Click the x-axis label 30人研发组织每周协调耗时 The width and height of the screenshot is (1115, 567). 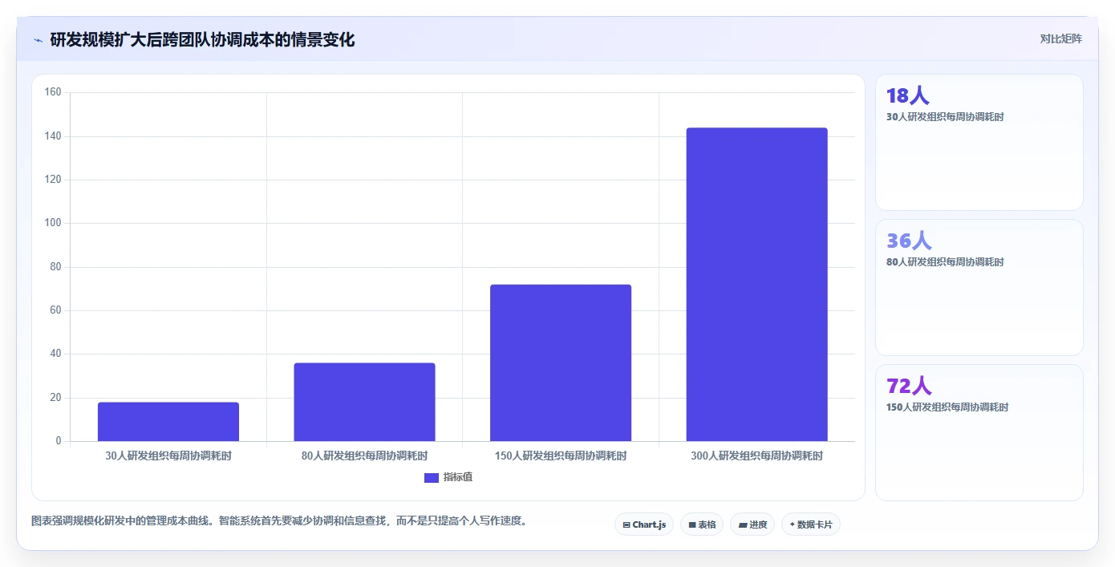168,456
